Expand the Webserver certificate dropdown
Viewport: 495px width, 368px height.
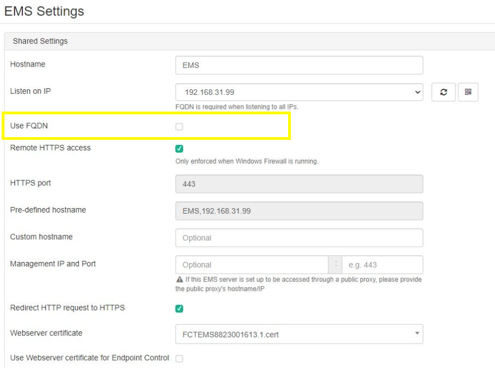coord(299,334)
